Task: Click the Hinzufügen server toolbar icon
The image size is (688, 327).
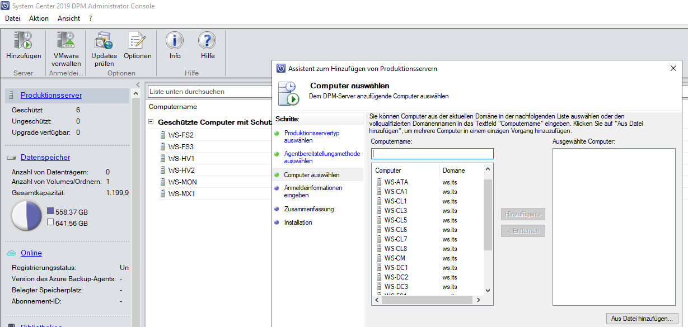Action: [x=24, y=40]
